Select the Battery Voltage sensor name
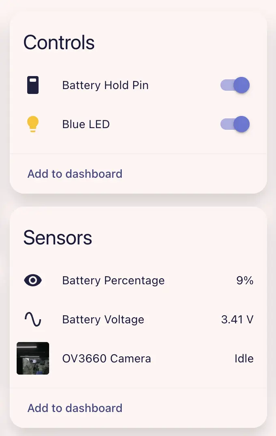276x436 pixels. click(x=103, y=320)
